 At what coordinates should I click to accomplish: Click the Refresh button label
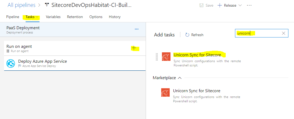coord(197,35)
